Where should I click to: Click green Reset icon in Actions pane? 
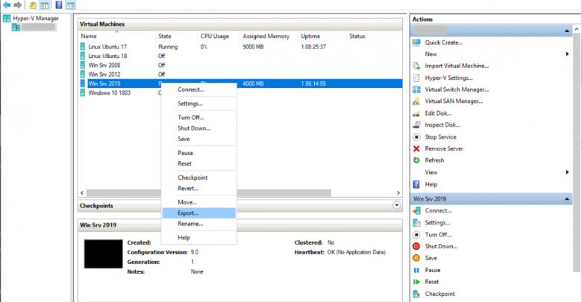[416, 282]
